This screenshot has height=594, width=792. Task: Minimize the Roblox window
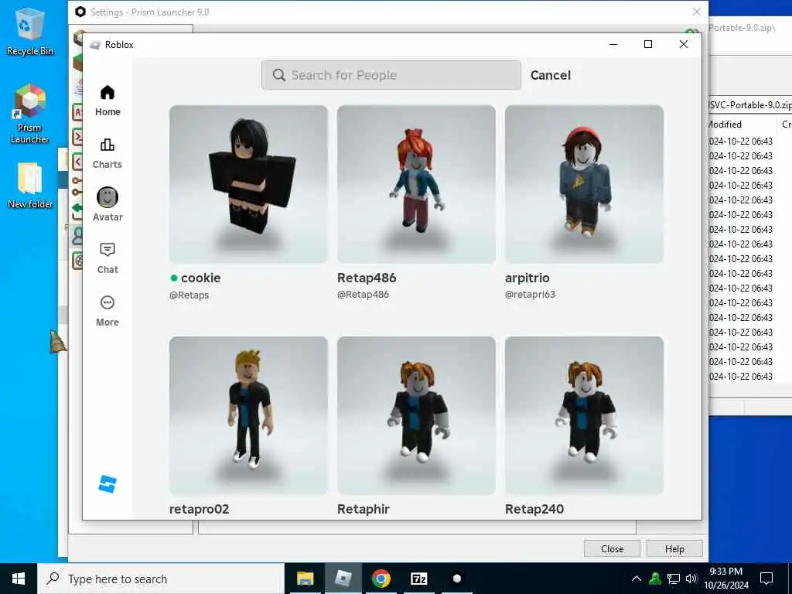(x=613, y=44)
